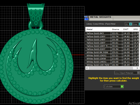Click the table's right scroll arrow

pos(137,68)
